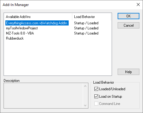Click Startup / Loaded status for MZ-Tools
The image size is (143, 113).
pyautogui.click(x=86, y=33)
